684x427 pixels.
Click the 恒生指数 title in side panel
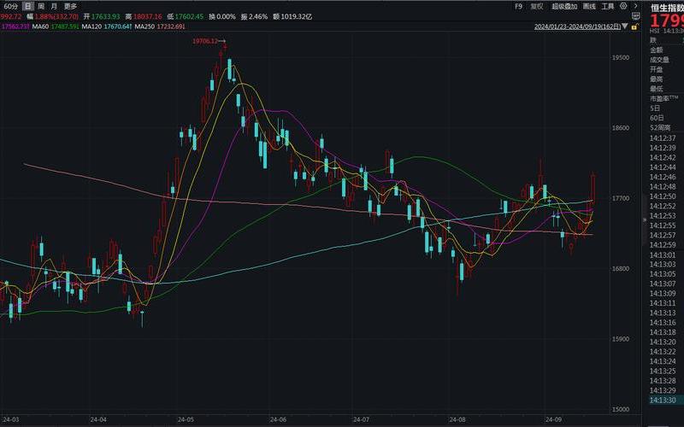(x=667, y=8)
